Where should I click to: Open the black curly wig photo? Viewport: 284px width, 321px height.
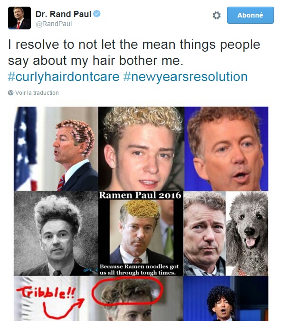tap(226, 299)
